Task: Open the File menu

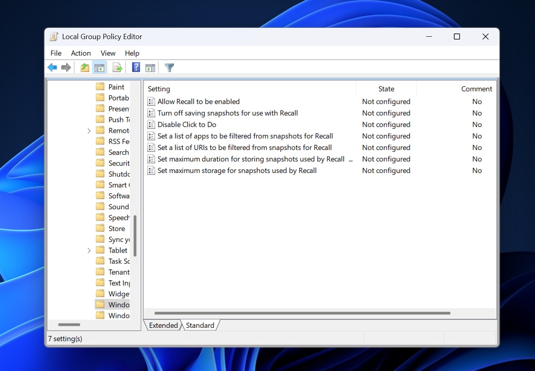Action: pos(56,53)
